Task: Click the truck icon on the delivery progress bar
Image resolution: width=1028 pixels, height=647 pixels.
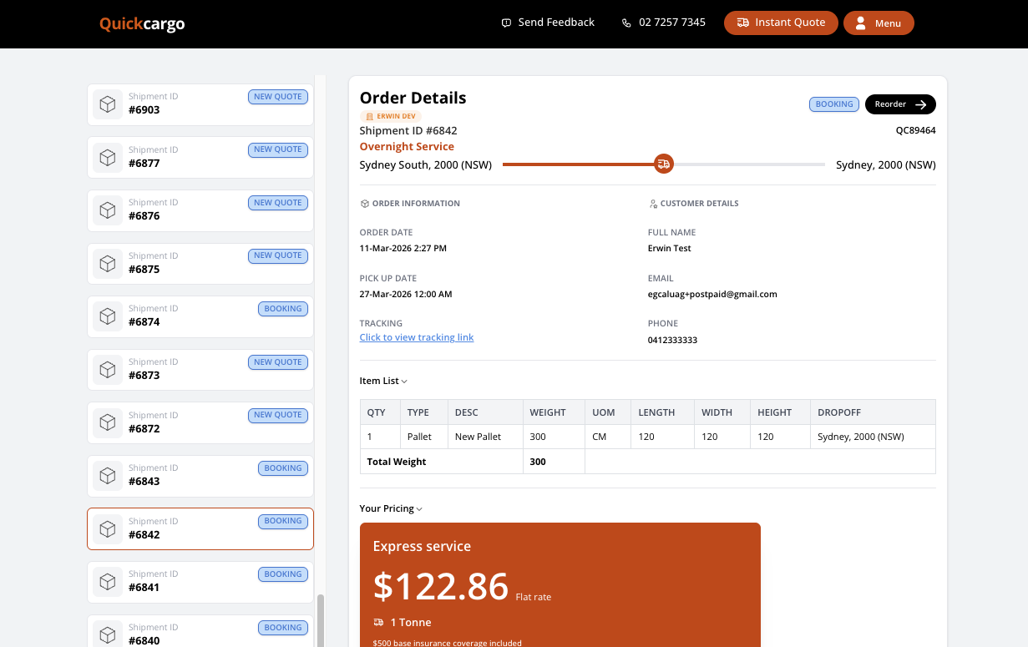Action: point(664,164)
